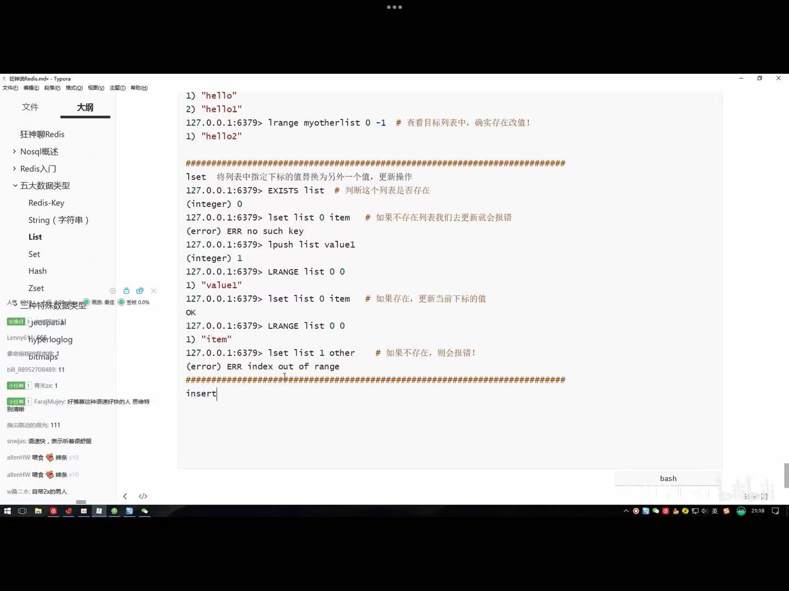
Task: Click the "hello2" output line
Action: (x=214, y=136)
